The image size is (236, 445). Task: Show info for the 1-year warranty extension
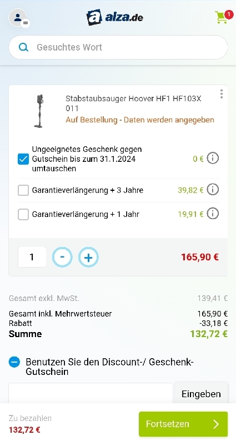click(x=213, y=214)
